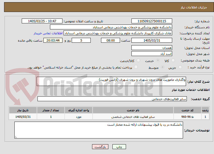214x154 pixels.
Task: Click the resize handle of description textarea
Action: tap(38, 85)
